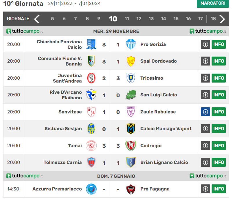Click the Brian Lignano Calcio crest
Viewport: 233px width, 200px height.
coord(131,162)
